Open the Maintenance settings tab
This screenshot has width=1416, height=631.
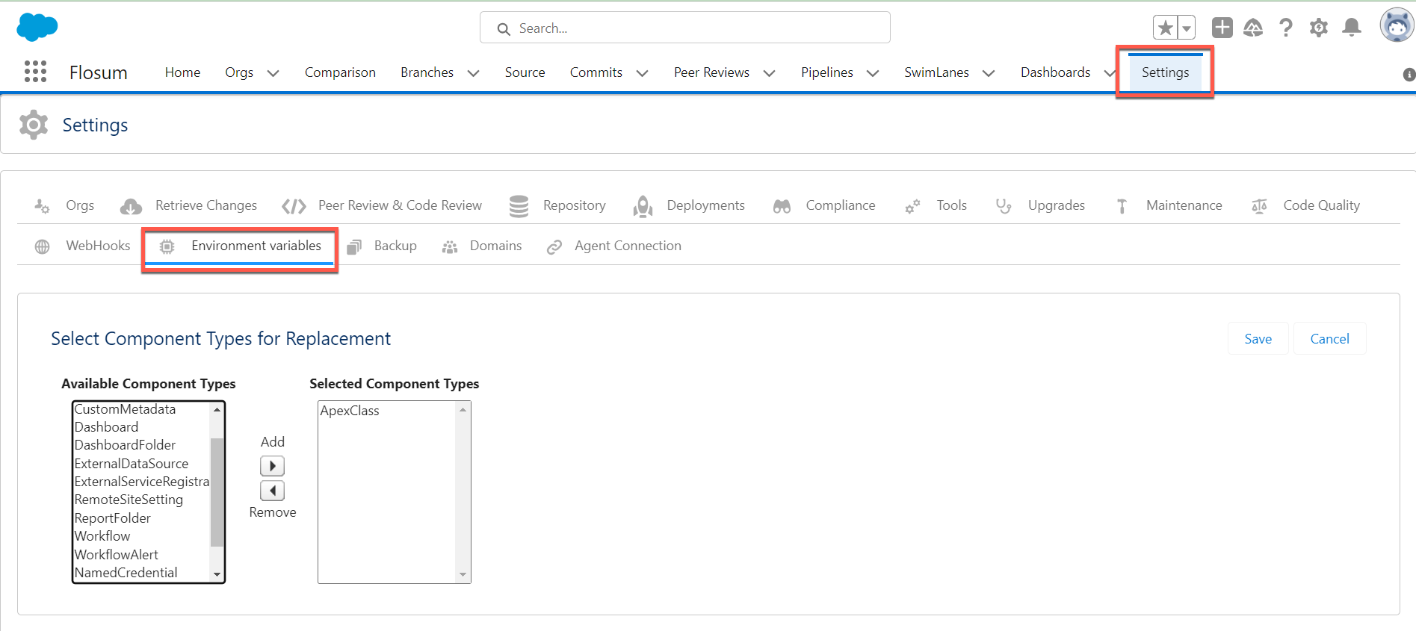pyautogui.click(x=1169, y=205)
